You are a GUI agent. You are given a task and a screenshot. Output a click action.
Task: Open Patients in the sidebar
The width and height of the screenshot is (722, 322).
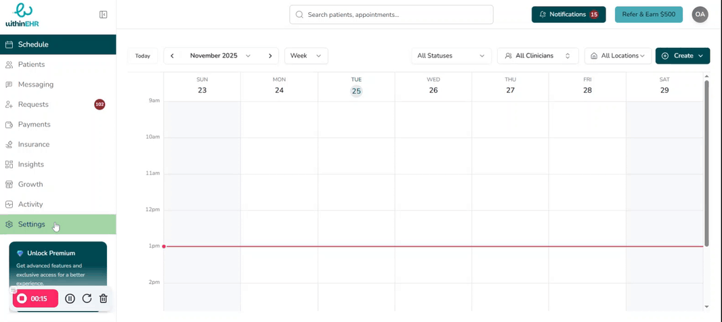(32, 64)
